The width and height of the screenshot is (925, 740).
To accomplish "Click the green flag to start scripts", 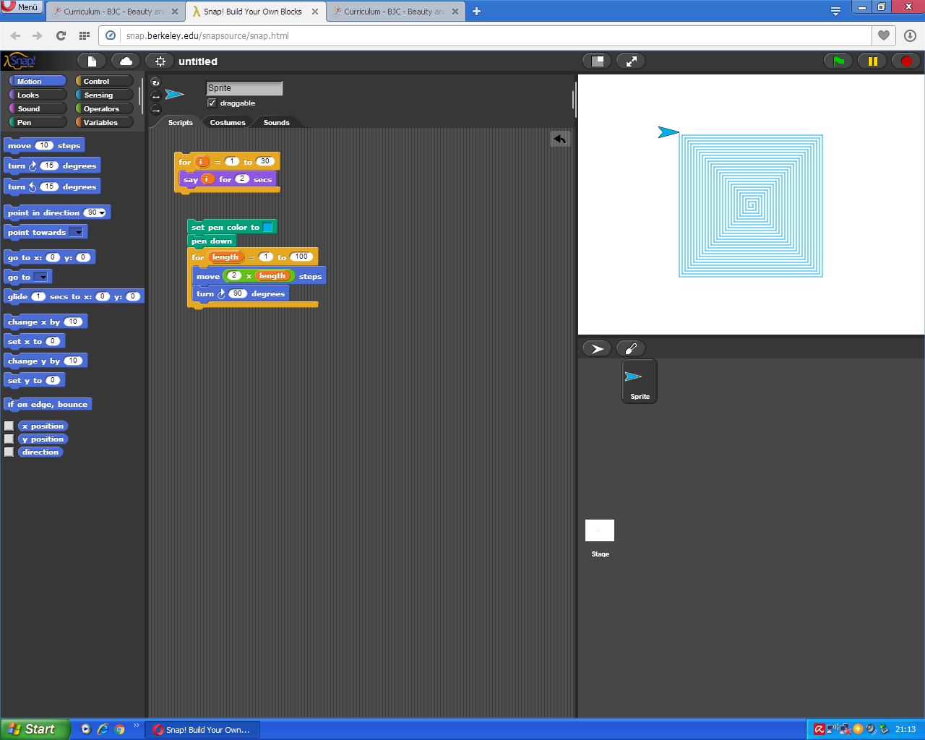I will click(838, 61).
